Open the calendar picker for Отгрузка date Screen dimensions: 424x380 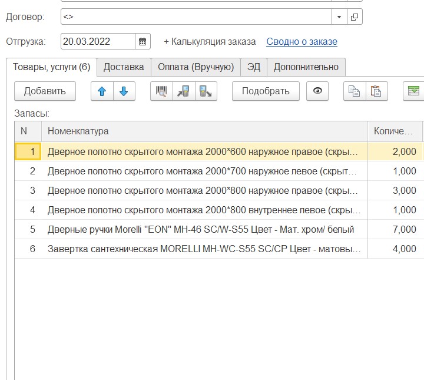tap(143, 42)
